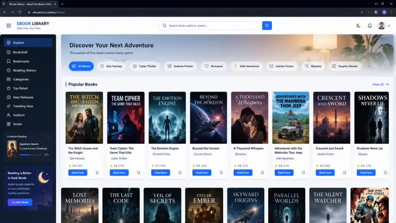The image size is (396, 223).
Task: Click the browser reload icon
Action: [x=20, y=12]
